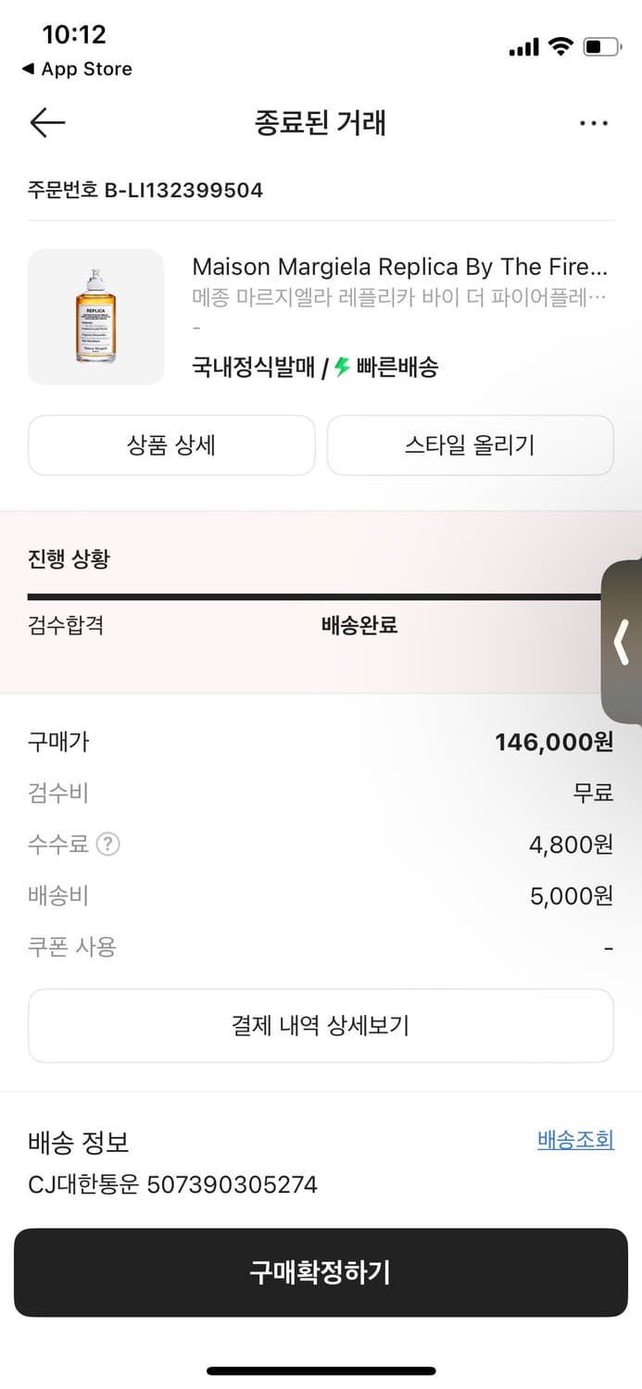642x1389 pixels.
Task: Expand the floating side panel chevron handle
Action: (623, 643)
